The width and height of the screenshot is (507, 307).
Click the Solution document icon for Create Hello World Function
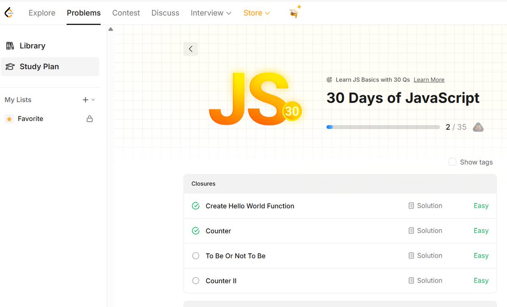pyautogui.click(x=412, y=206)
